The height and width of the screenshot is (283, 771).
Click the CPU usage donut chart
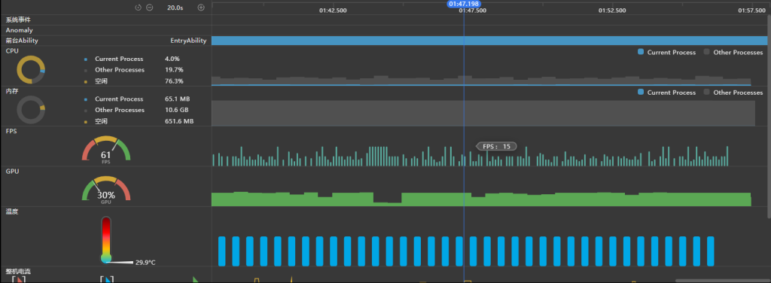click(31, 69)
